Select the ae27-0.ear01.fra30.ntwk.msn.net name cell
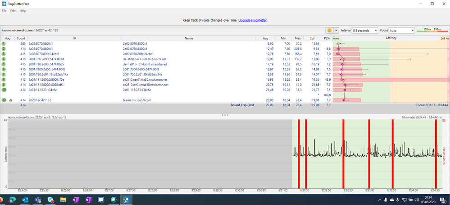Image resolution: width=450 pixels, height=205 pixels. coord(145,79)
